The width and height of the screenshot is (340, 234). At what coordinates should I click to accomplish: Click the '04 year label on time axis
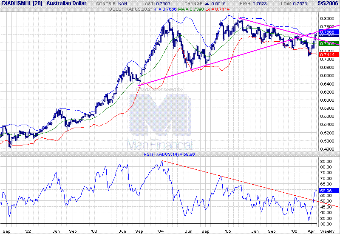(x=161, y=231)
